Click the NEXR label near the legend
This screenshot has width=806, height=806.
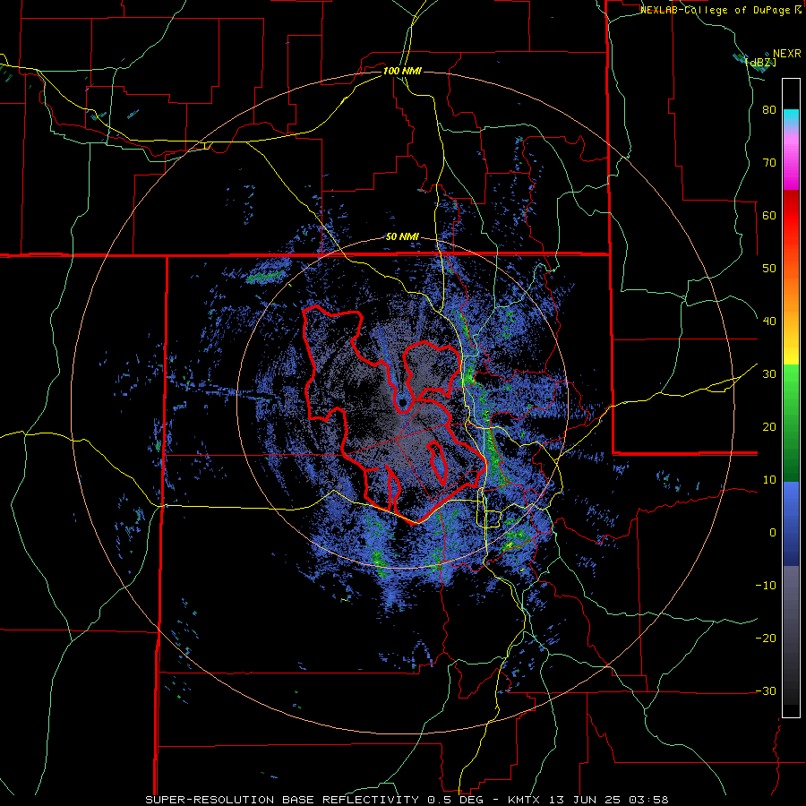786,54
